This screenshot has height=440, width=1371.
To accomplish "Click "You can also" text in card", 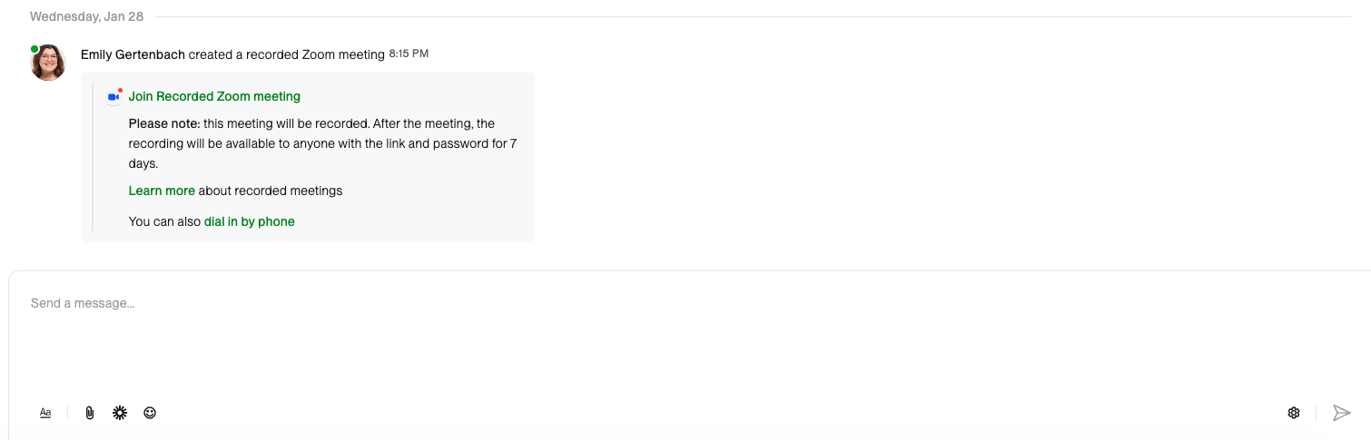I will click(x=164, y=221).
